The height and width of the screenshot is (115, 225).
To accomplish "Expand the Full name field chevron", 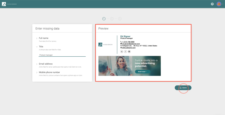I will 37,38.
